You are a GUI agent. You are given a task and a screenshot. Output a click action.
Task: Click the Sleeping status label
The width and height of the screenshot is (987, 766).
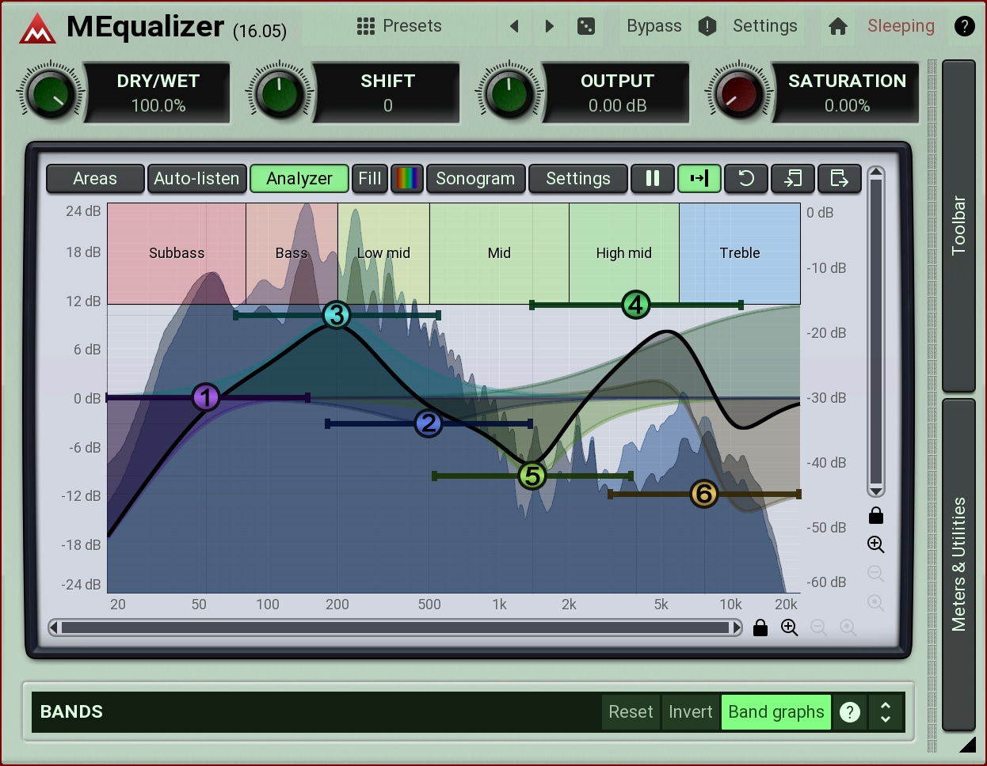[901, 26]
